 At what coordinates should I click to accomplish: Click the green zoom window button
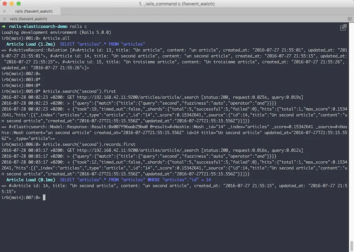point(19,3)
